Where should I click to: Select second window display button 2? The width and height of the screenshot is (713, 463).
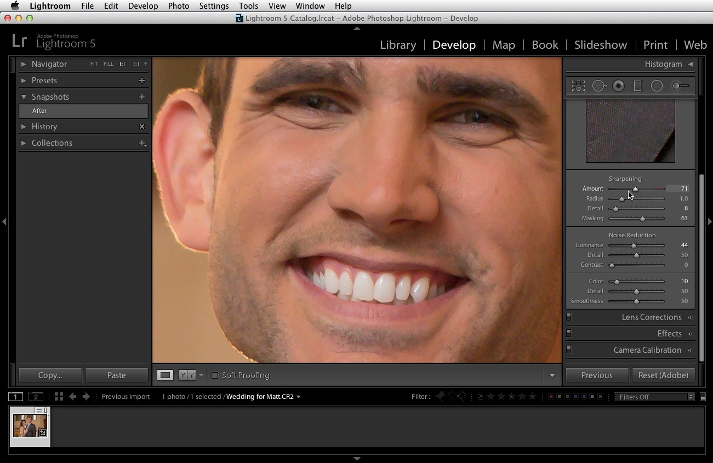tap(36, 397)
